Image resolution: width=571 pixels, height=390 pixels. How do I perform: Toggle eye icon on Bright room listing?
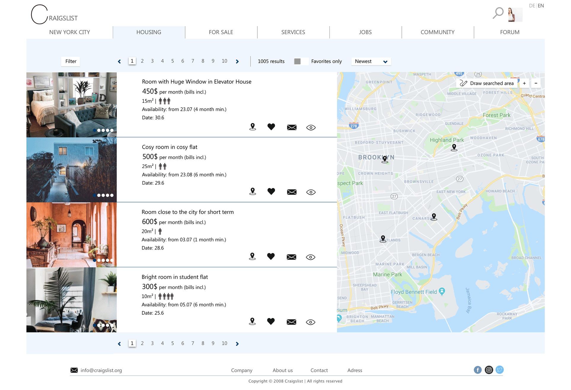point(310,322)
